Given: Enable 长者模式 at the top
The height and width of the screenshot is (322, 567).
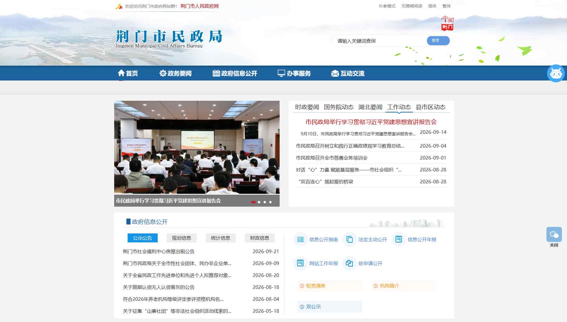Looking at the screenshot, I should click(387, 6).
